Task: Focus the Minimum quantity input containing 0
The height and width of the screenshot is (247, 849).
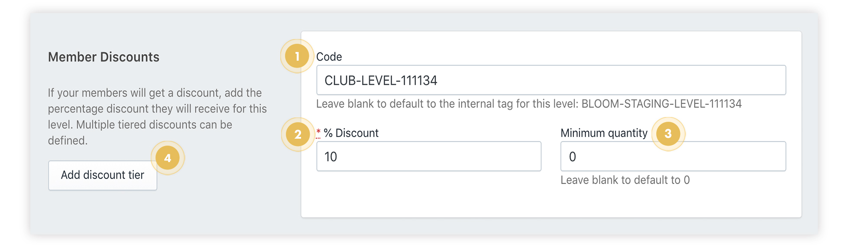Action: tap(673, 156)
